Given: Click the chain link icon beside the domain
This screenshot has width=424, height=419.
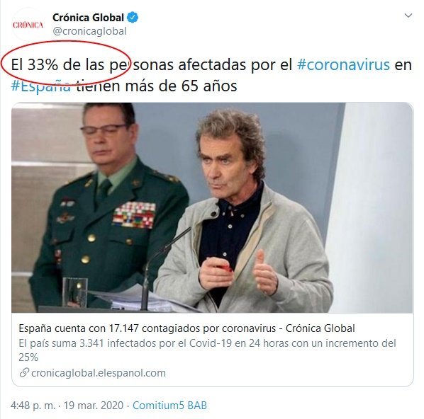Looking at the screenshot, I should tap(24, 373).
